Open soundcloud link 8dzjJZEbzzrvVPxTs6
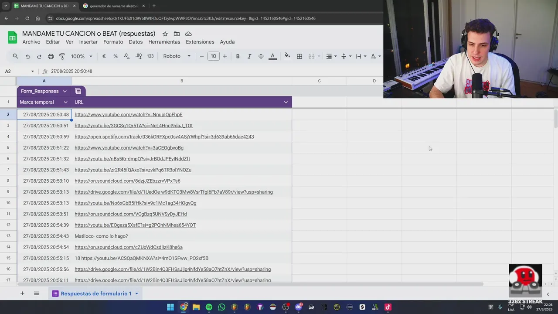 coord(127,181)
